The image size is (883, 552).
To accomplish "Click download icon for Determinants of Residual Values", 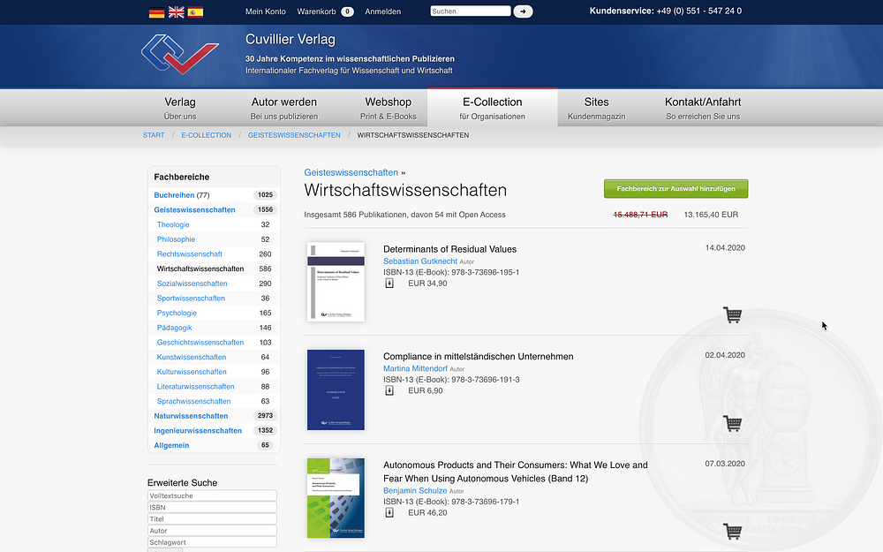I will tap(389, 284).
